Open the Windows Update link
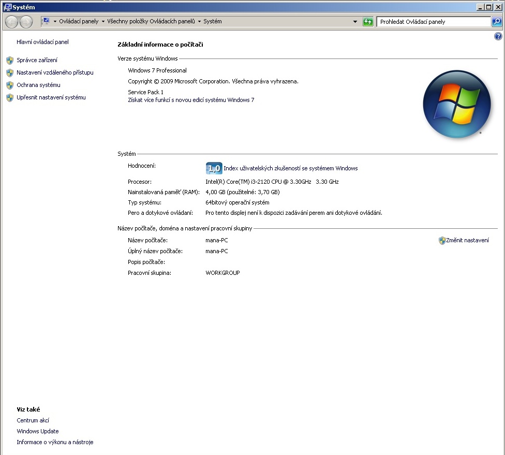505x455 pixels. 38,431
